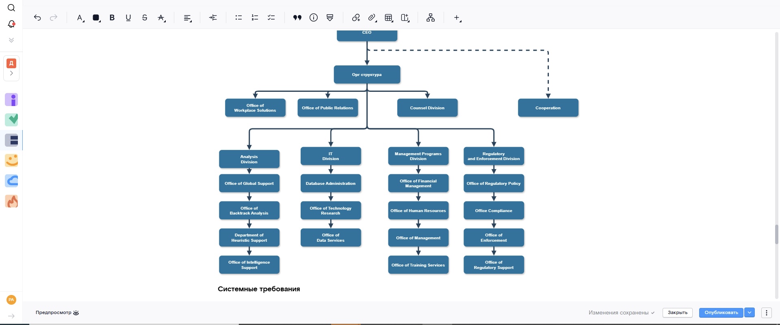Image resolution: width=780 pixels, height=325 pixels.
Task: Insert an info panel block
Action: tap(314, 17)
